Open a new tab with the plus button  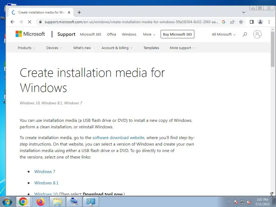tap(79, 12)
